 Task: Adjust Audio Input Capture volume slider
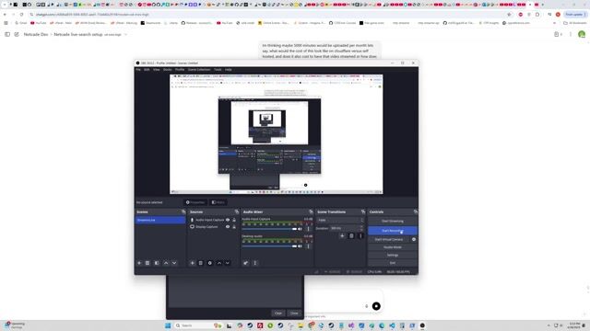coord(269,229)
